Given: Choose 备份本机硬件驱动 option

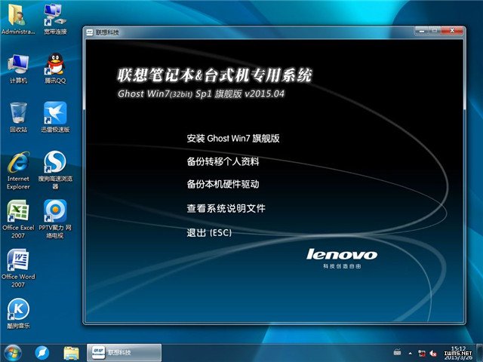Looking at the screenshot, I should pyautogui.click(x=223, y=184).
